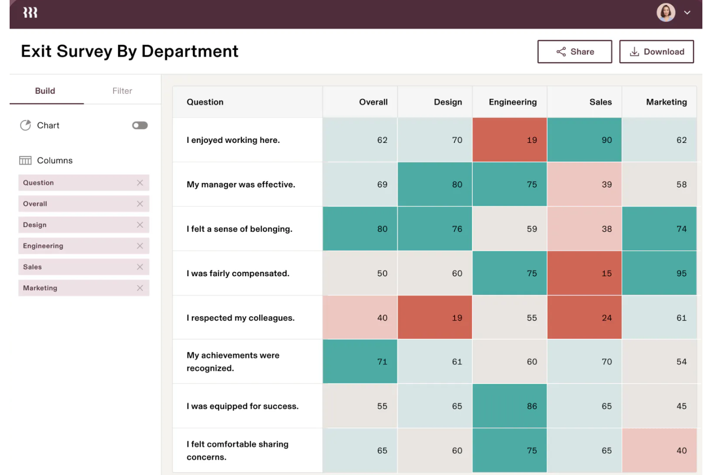Select row 'My achievements were recognized.'

point(434,362)
